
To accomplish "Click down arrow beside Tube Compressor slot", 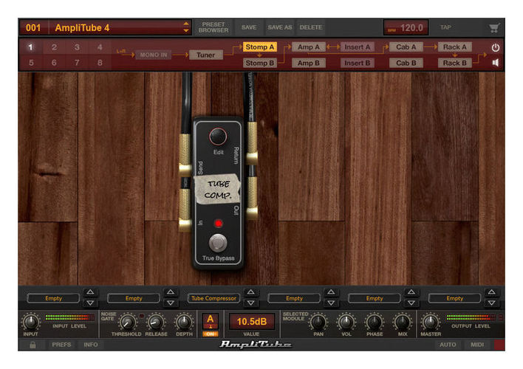I will (251, 303).
